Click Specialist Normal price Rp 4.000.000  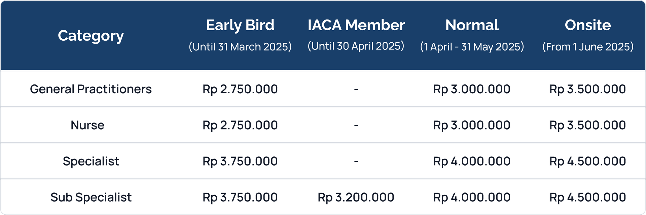[x=472, y=161]
